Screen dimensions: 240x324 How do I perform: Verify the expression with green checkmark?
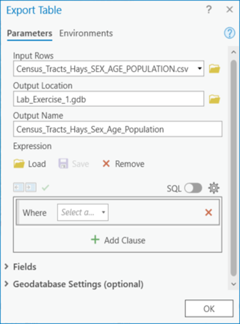tap(45, 187)
